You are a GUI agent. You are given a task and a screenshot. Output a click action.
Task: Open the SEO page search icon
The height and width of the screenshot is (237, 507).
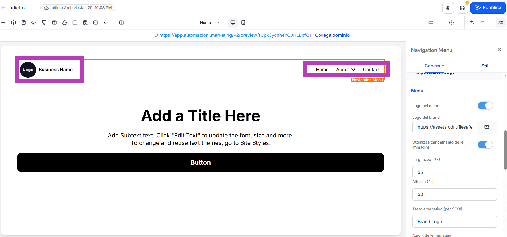[85, 23]
